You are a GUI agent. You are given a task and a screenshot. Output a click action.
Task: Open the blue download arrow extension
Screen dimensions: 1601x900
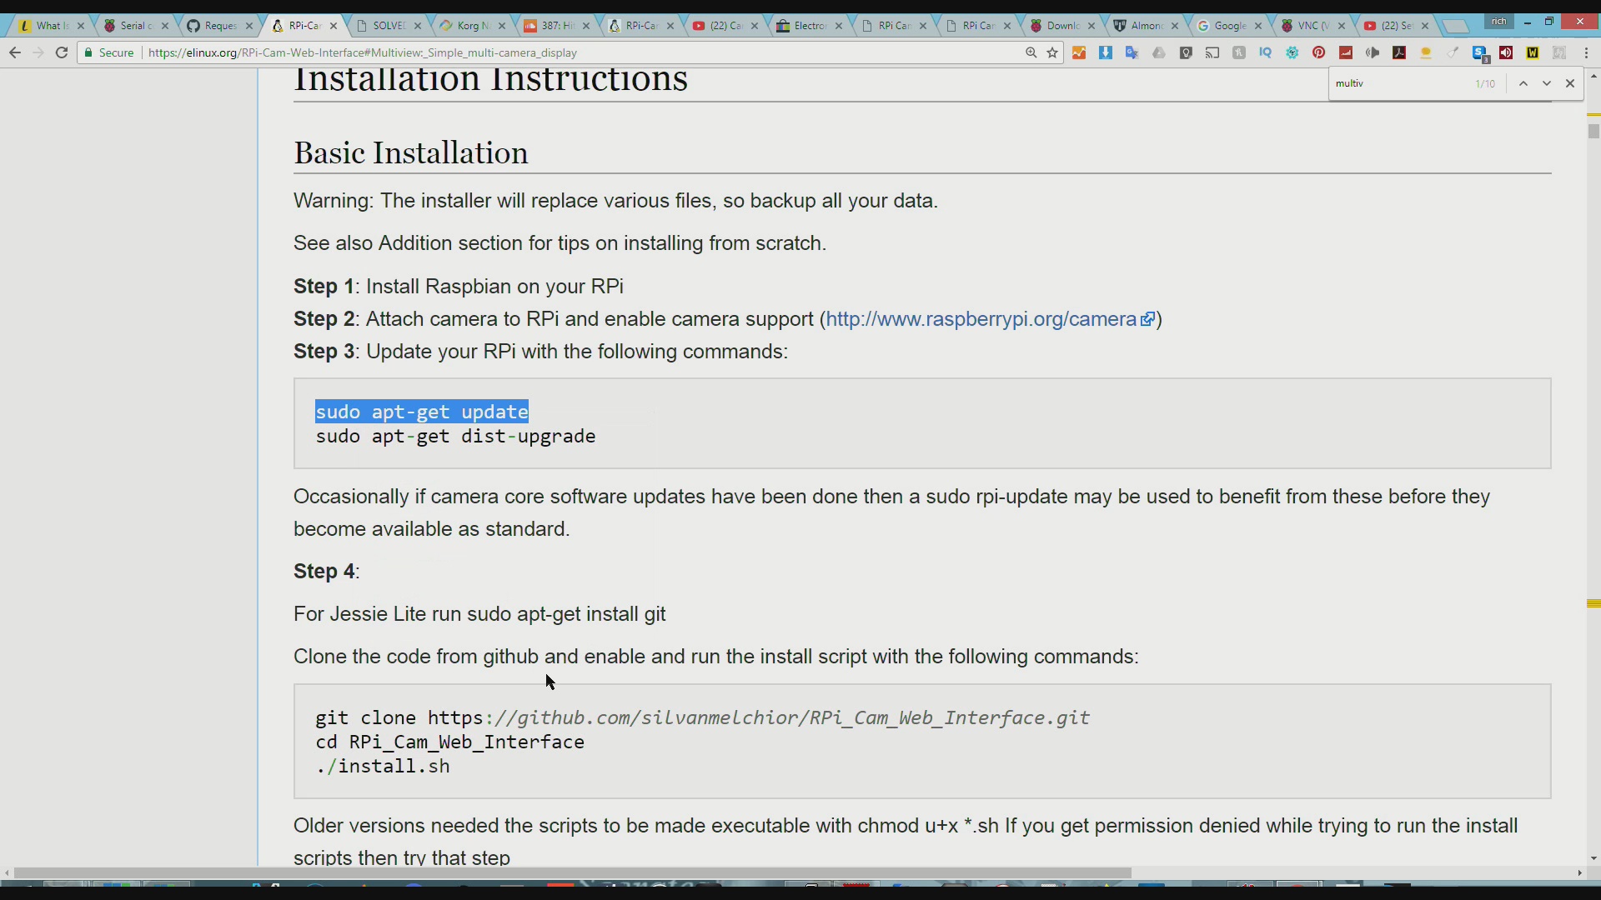coord(1106,52)
